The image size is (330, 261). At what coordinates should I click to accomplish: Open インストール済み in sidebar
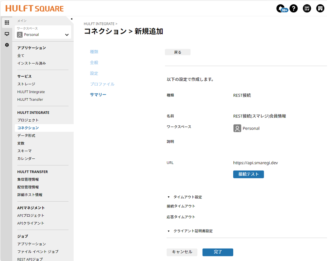pyautogui.click(x=31, y=63)
